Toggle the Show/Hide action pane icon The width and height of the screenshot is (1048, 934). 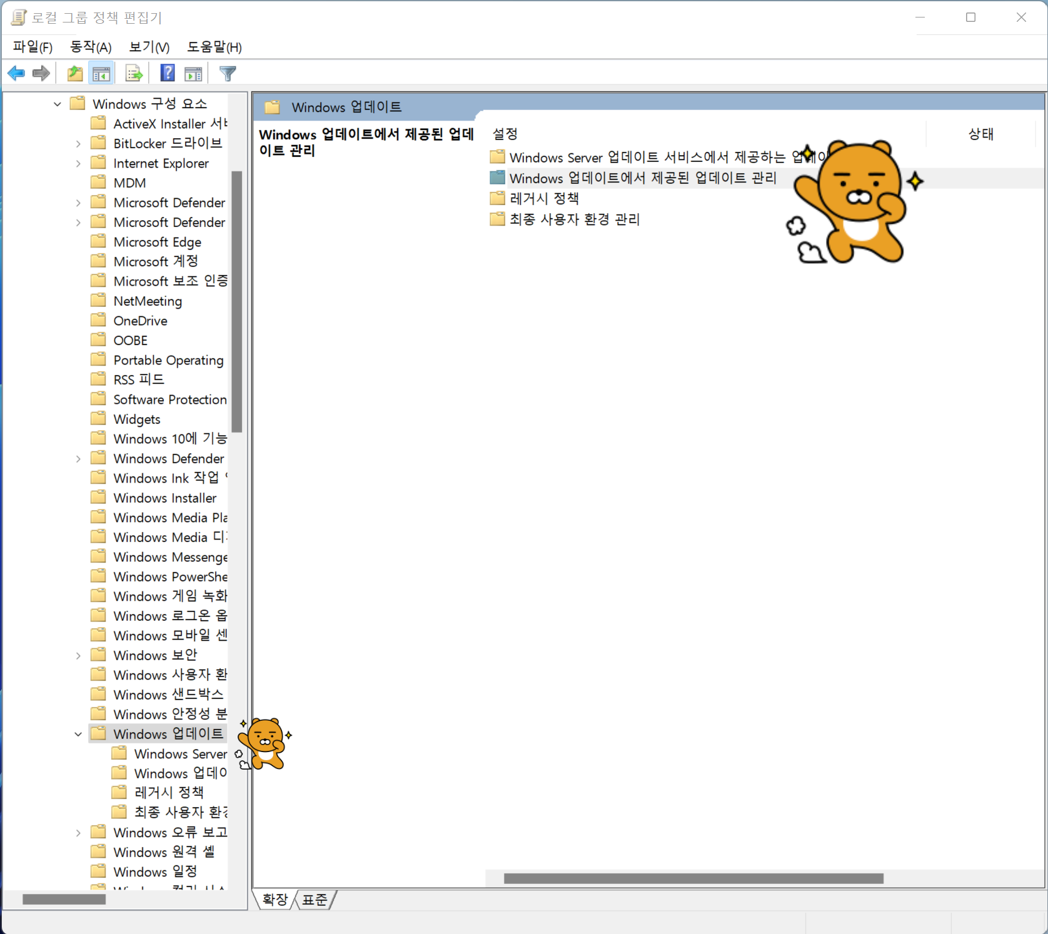(x=194, y=74)
